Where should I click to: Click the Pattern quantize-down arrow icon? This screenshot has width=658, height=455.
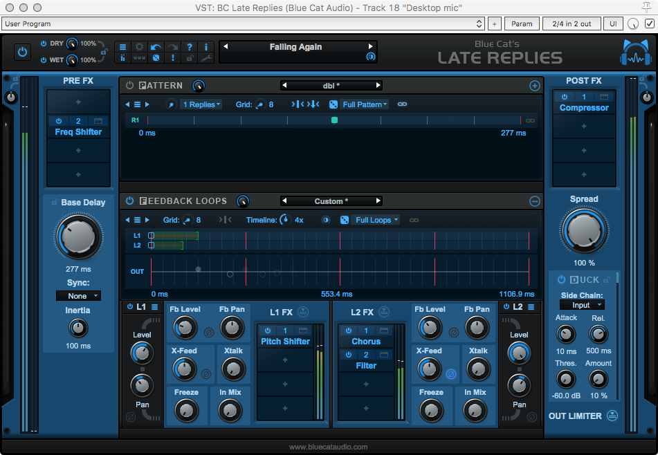coord(313,104)
